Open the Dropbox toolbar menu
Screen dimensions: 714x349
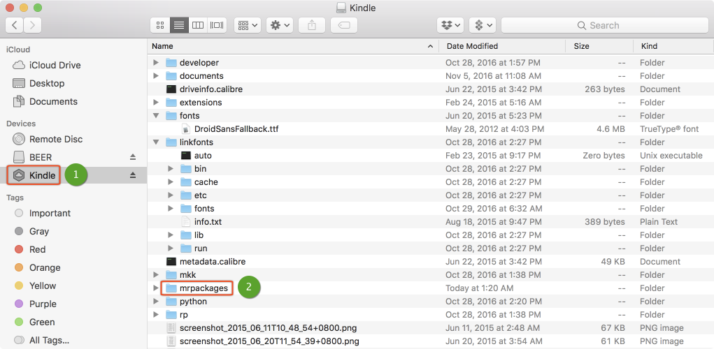[450, 25]
